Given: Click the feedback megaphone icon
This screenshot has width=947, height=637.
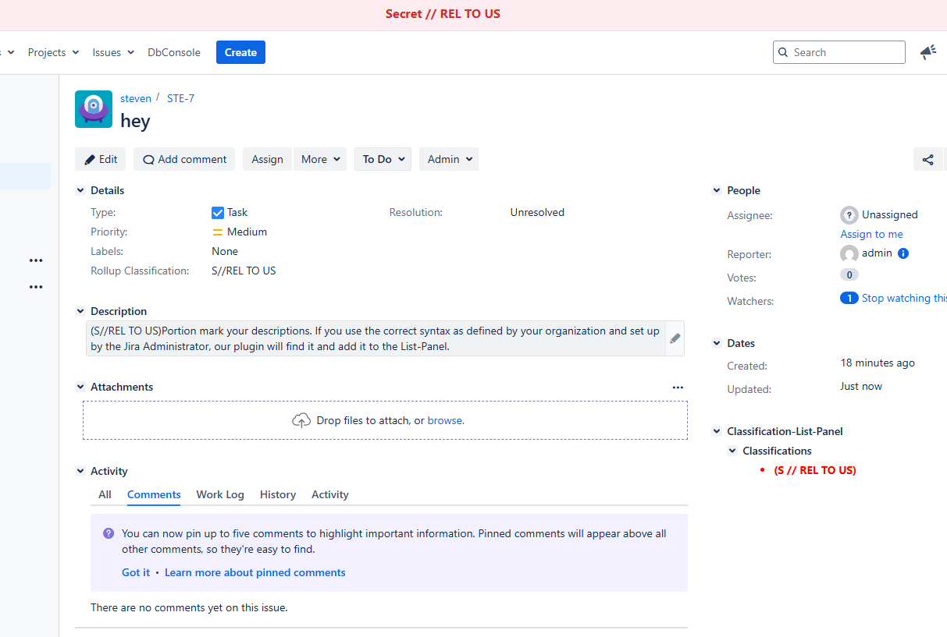Looking at the screenshot, I should coord(927,52).
